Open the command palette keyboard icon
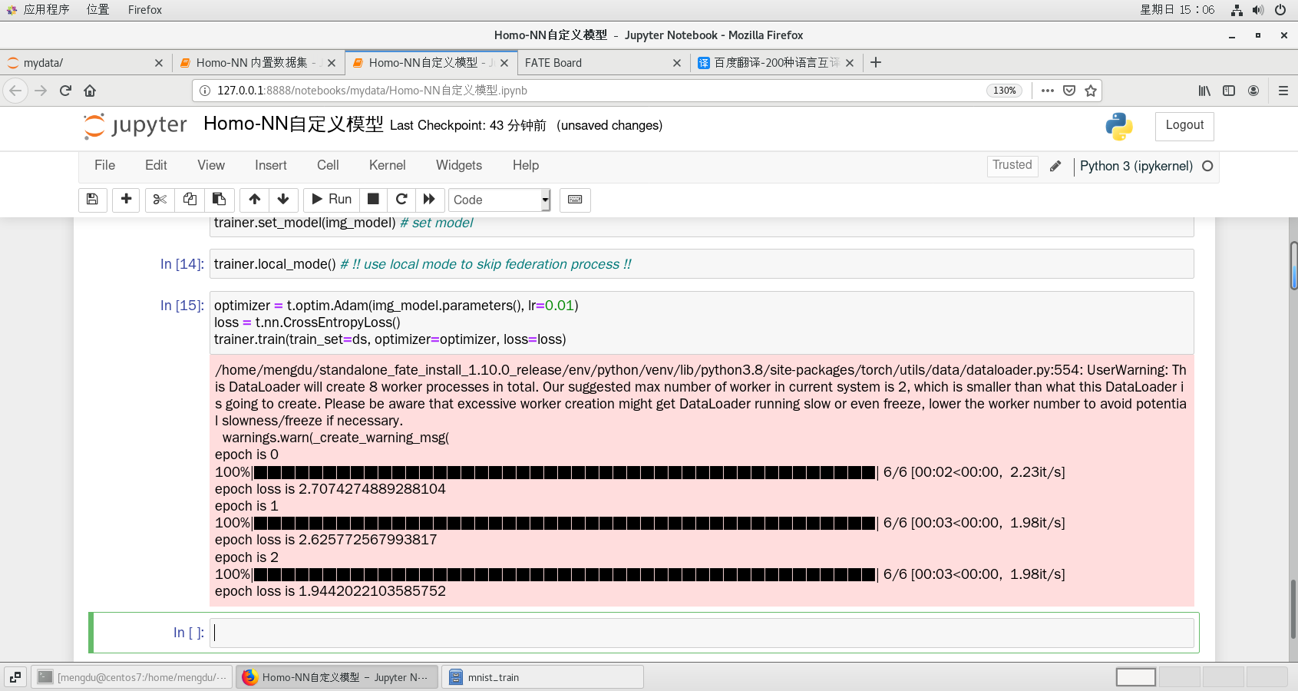The height and width of the screenshot is (691, 1298). [575, 200]
